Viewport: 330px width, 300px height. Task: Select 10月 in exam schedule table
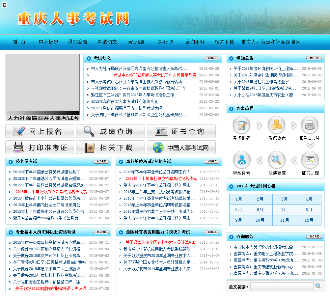[x=260, y=220]
